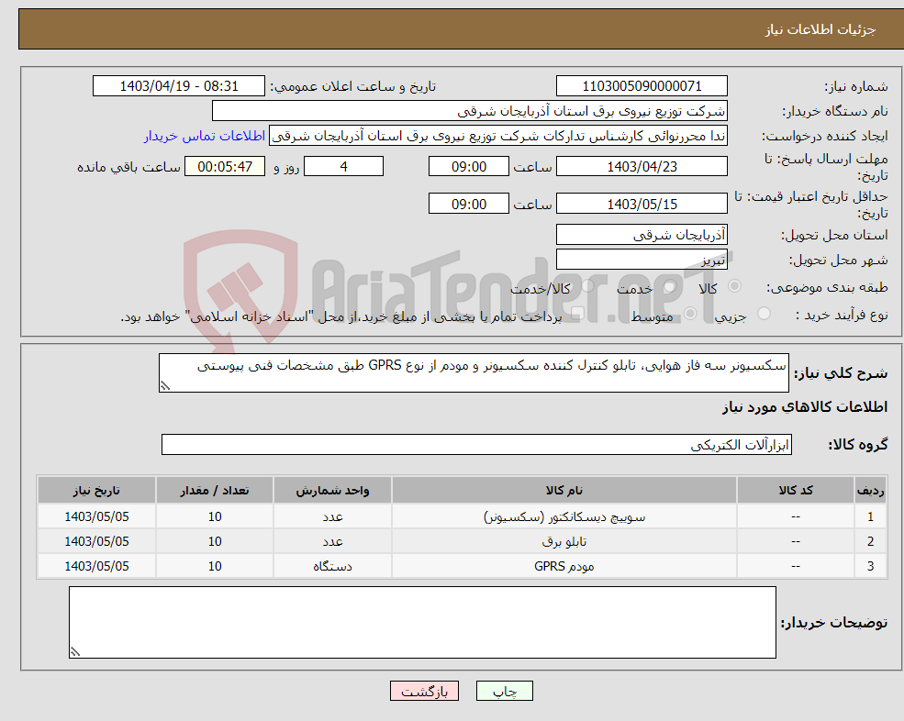Click the نام کالا column header

tap(564, 491)
